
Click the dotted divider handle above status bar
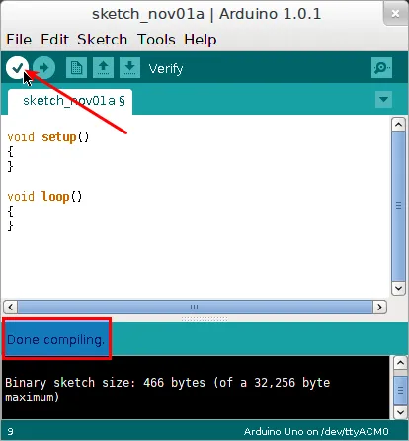point(204,319)
